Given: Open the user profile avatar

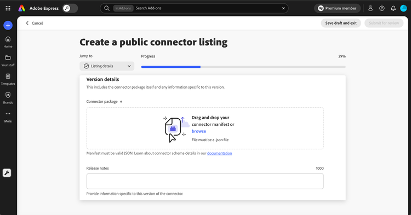Looking at the screenshot, I should click(x=403, y=8).
